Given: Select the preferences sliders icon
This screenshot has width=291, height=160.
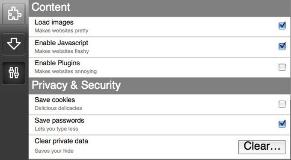Looking at the screenshot, I should pos(14,73).
